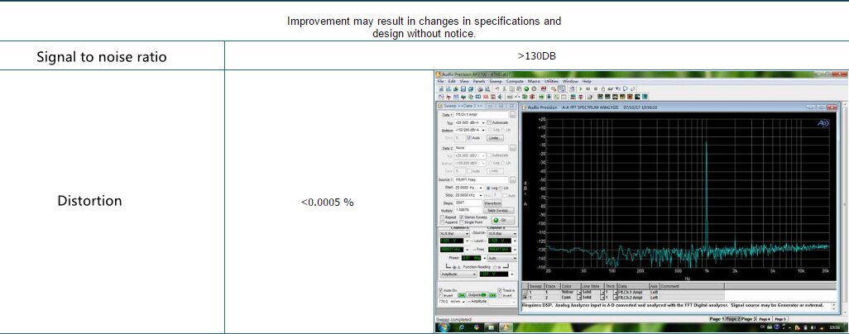The height and width of the screenshot is (334, 849).
Task: Toggle Autoscale checkbox for Data 1
Action: (490, 122)
